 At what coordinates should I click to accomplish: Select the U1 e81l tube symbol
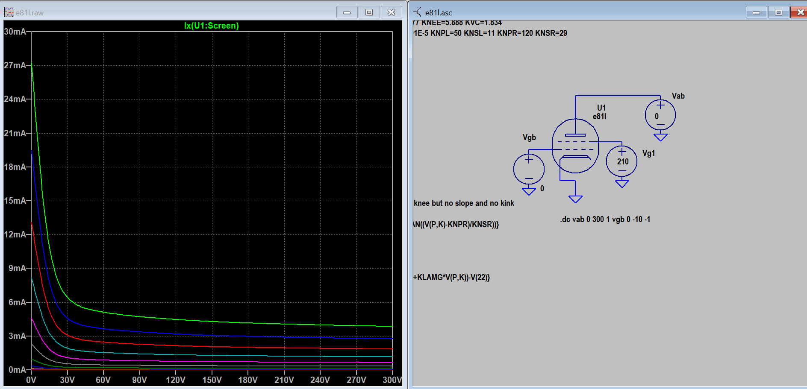pos(575,146)
